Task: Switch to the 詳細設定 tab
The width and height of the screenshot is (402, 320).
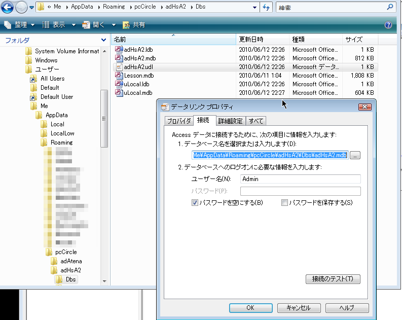Action: [231, 121]
